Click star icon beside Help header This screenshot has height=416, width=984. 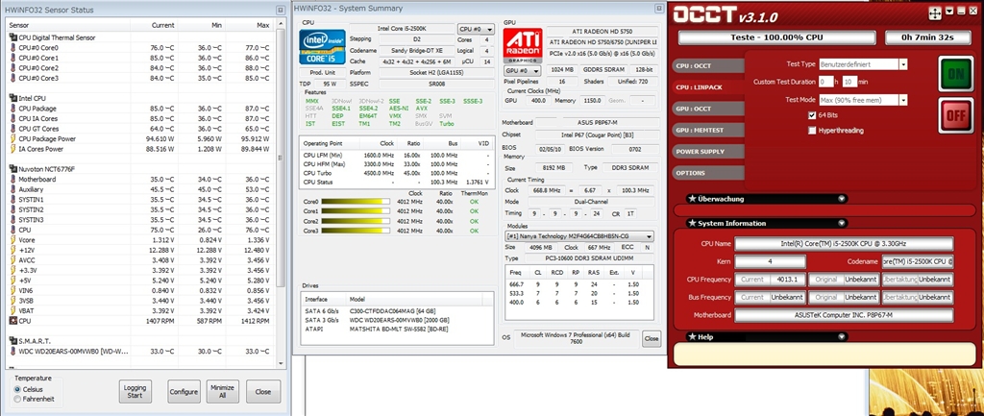click(692, 337)
